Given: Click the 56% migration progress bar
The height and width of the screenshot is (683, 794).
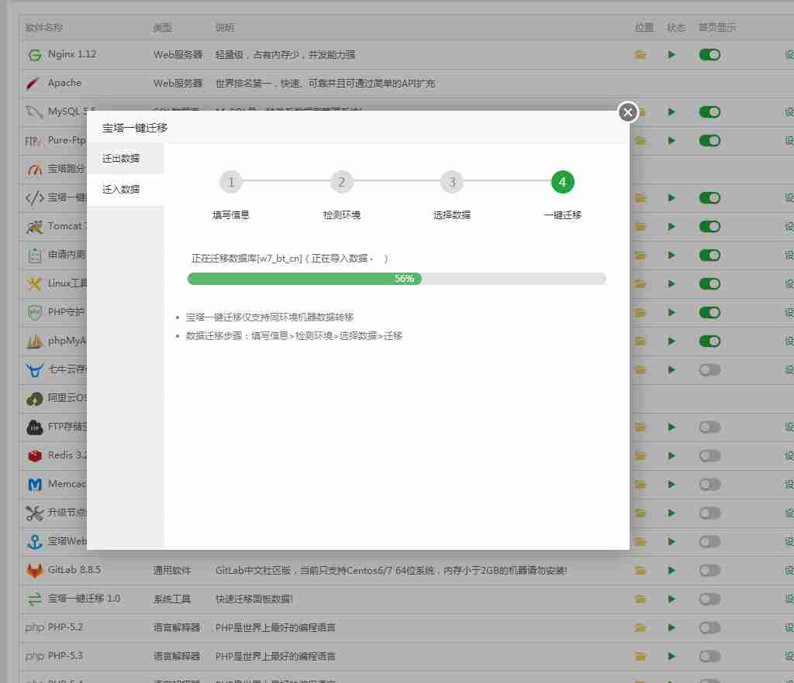Looking at the screenshot, I should click(x=396, y=279).
